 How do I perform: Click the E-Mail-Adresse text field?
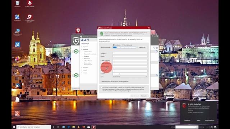pos(130,61)
